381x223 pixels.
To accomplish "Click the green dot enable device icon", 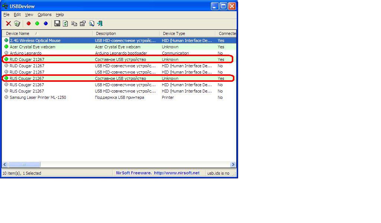I will (x=37, y=23).
